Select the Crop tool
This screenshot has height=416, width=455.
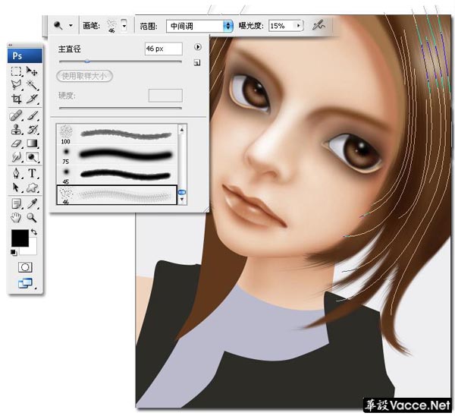point(16,99)
